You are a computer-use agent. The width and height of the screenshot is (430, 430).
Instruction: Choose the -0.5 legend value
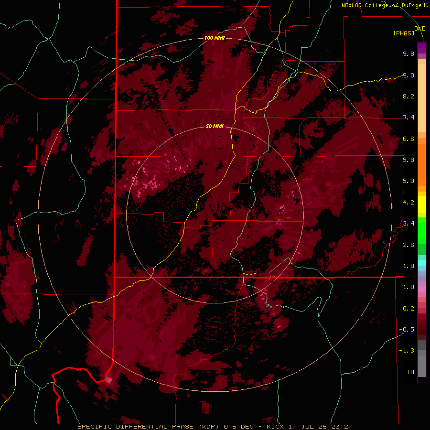tap(407, 330)
